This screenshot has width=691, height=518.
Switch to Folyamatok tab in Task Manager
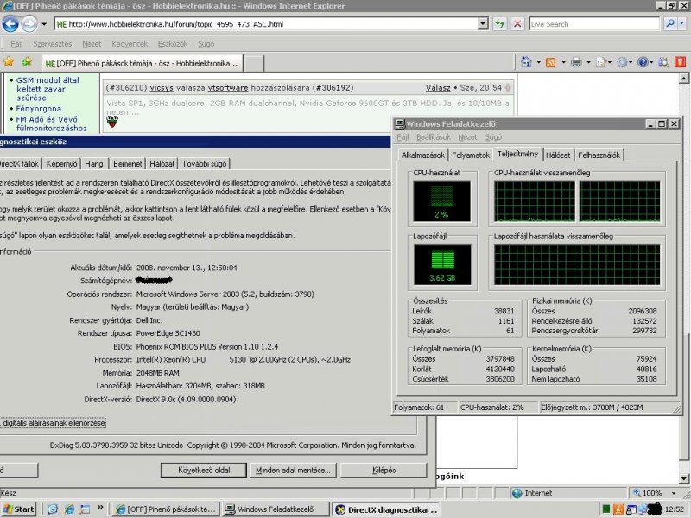(471, 155)
